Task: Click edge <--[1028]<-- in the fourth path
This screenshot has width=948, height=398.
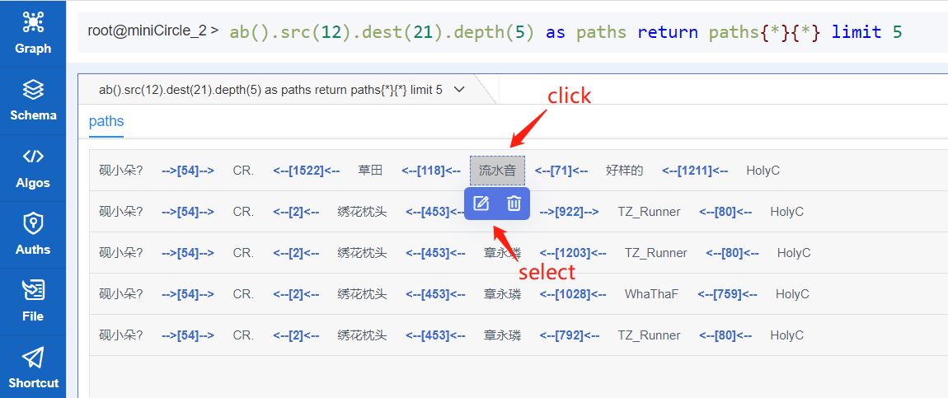Action: 573,293
